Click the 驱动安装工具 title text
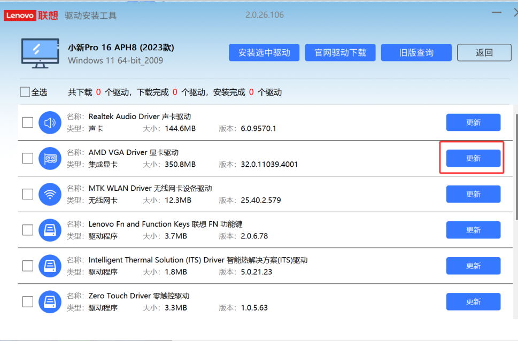 click(90, 15)
